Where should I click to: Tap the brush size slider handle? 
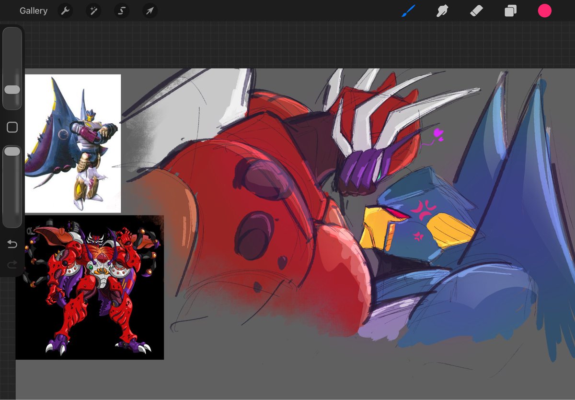[x=12, y=90]
